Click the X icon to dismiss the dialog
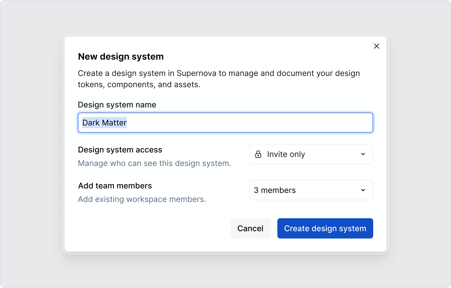Screen dimensions: 451x288 (376, 46)
